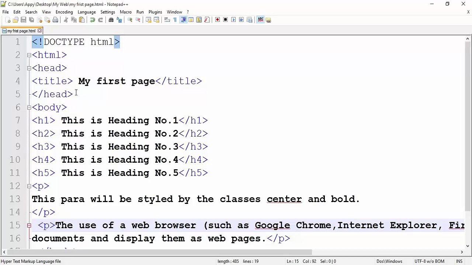Cut selection with the scissors icon
Viewport: 472px width, 265px height.
[x=66, y=20]
